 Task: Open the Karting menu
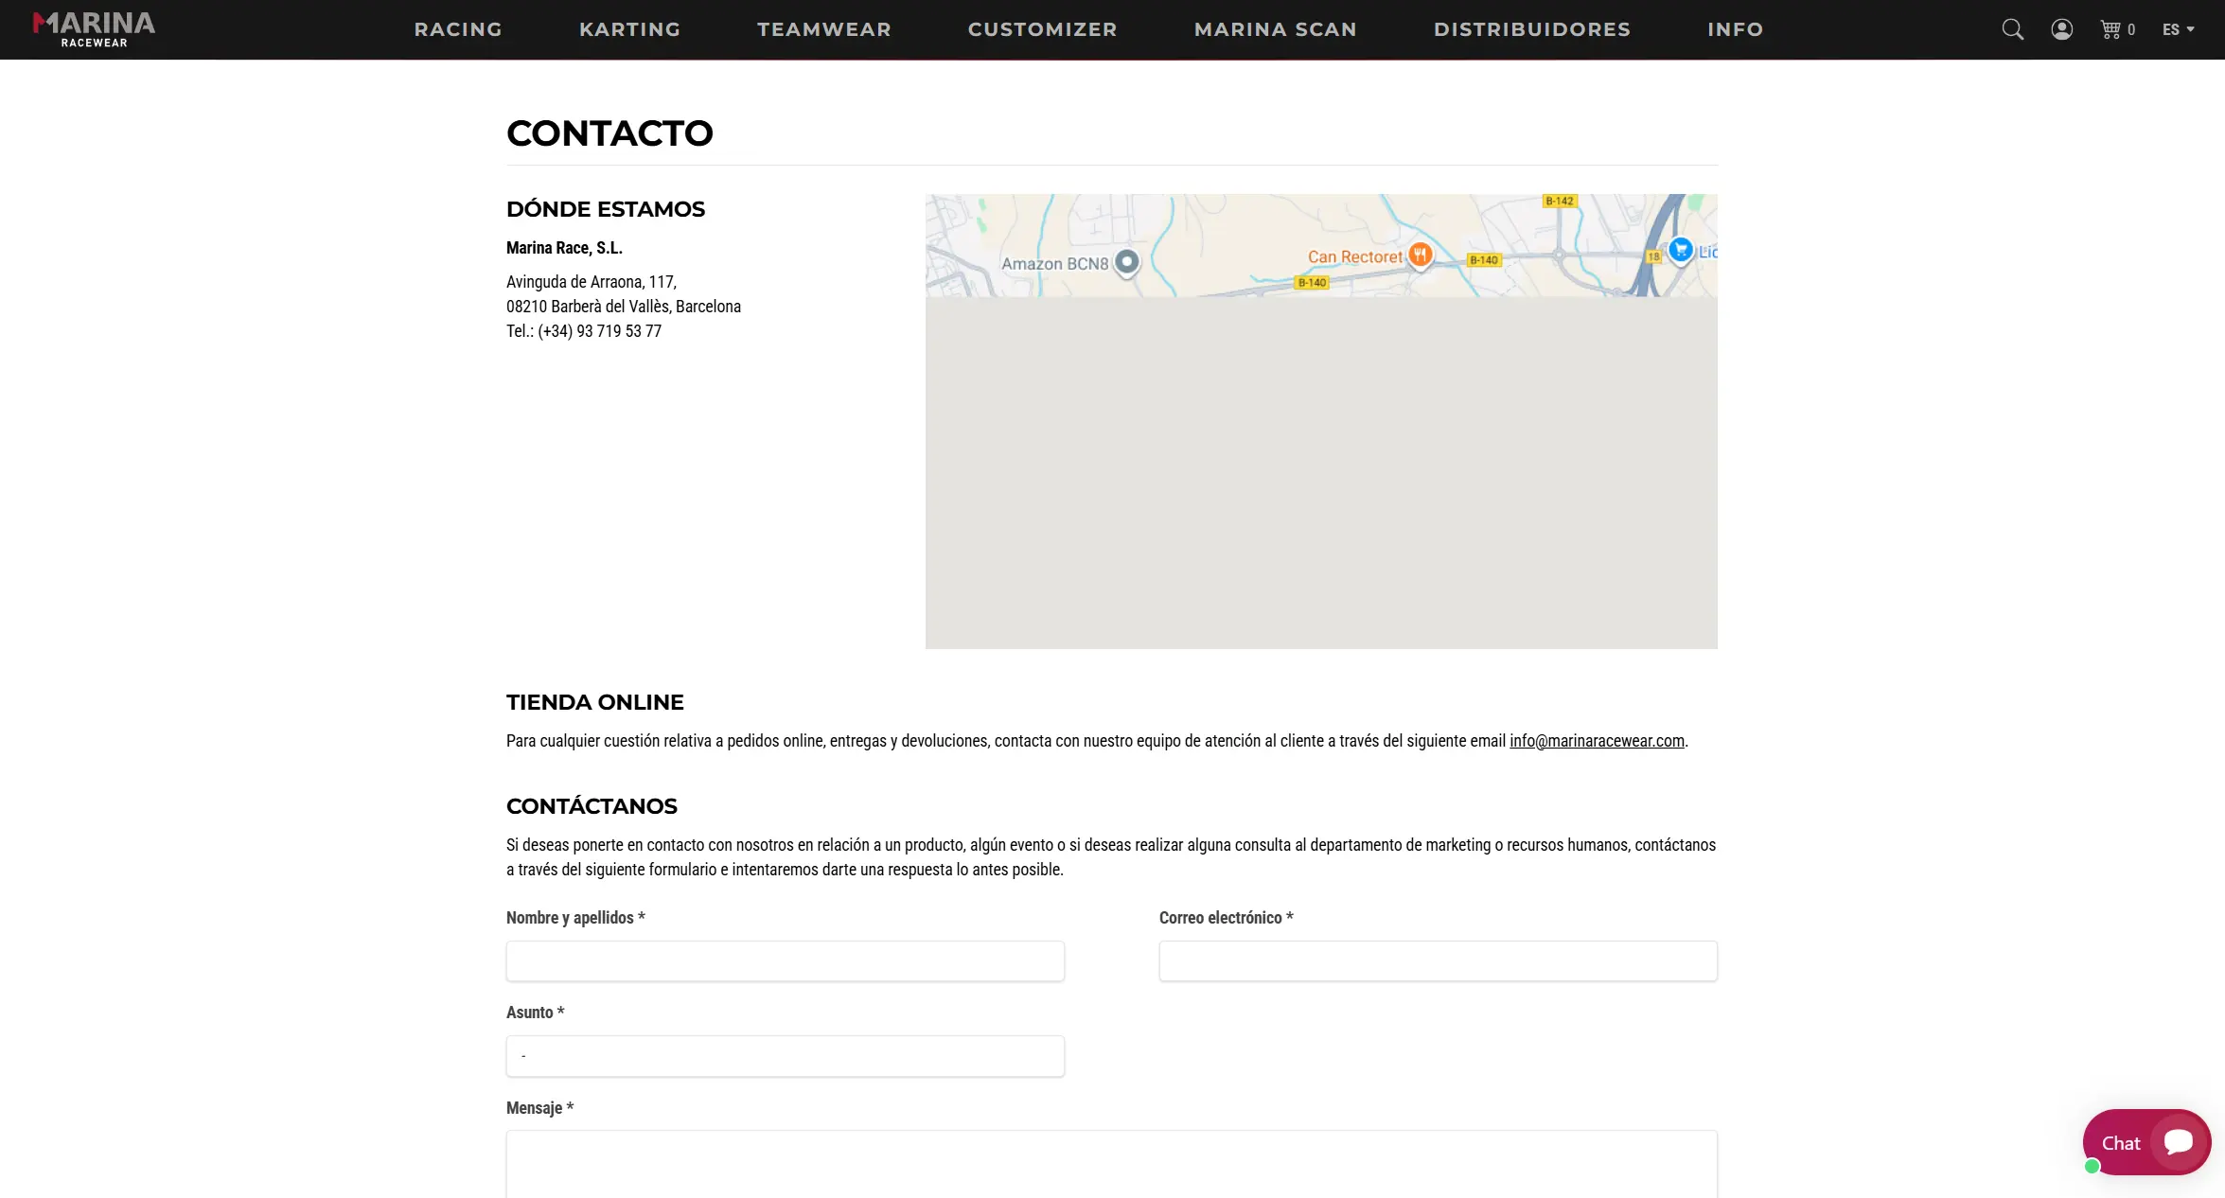point(629,29)
